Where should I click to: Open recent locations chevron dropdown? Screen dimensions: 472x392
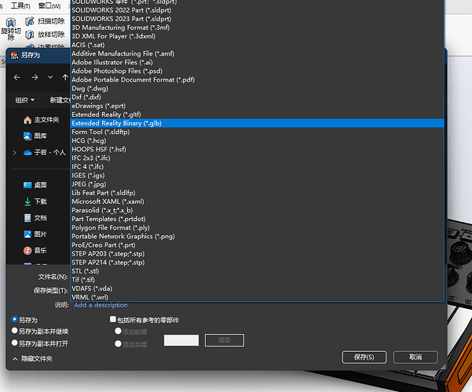pyautogui.click(x=50, y=78)
